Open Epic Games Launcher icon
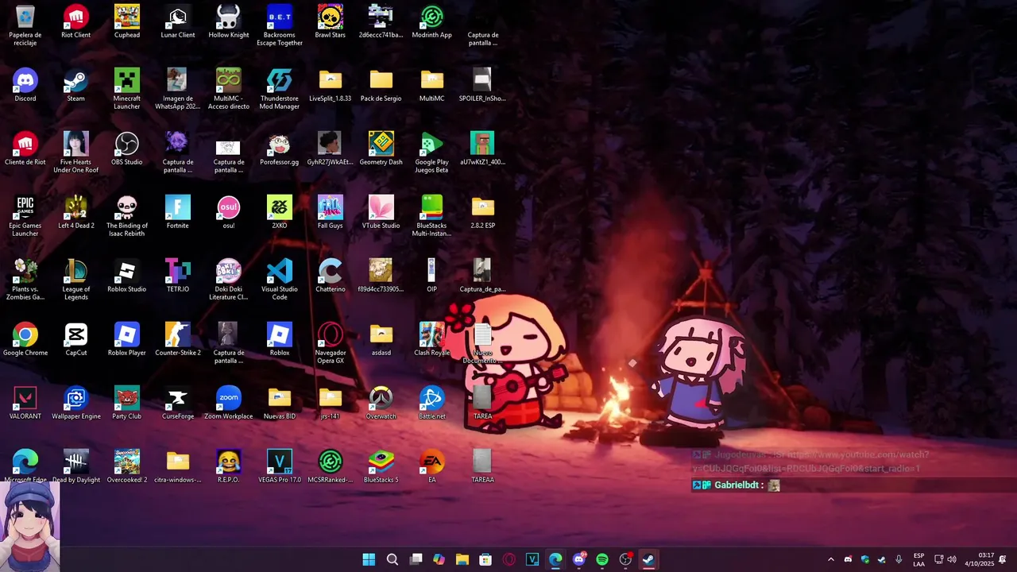This screenshot has height=572, width=1017. (x=25, y=215)
